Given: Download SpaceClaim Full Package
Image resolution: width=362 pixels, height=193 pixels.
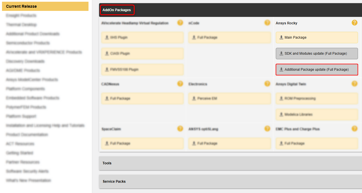Looking at the screenshot, I should tap(142, 143).
